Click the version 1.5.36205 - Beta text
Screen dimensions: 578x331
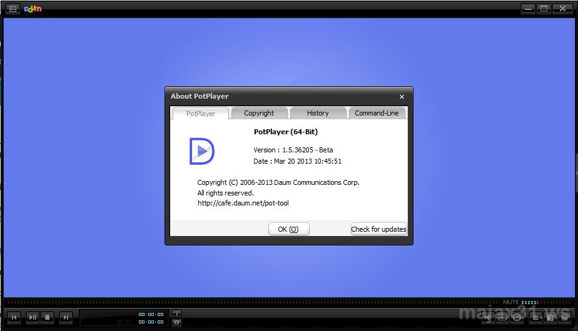293,150
